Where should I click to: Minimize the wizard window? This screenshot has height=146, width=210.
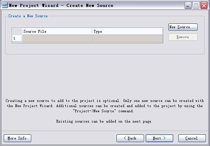click(188, 6)
